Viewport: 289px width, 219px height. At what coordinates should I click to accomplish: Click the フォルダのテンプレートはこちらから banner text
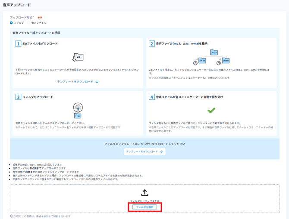(144, 144)
